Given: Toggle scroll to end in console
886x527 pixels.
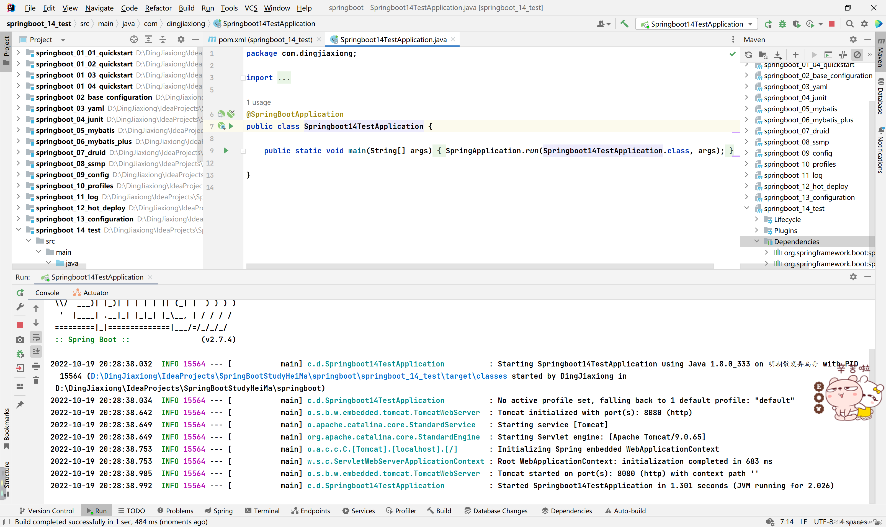Looking at the screenshot, I should point(36,351).
